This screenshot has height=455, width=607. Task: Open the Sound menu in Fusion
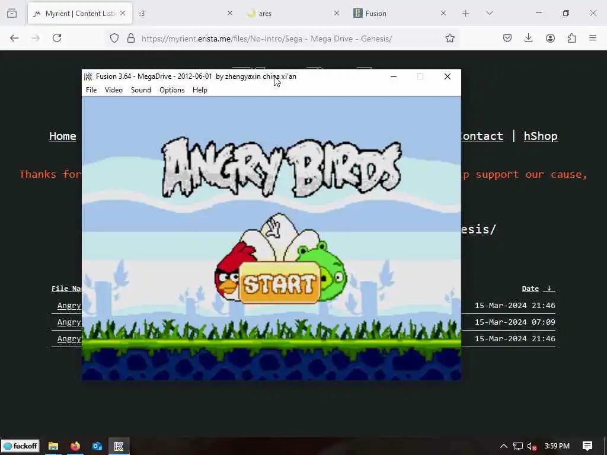pos(141,90)
